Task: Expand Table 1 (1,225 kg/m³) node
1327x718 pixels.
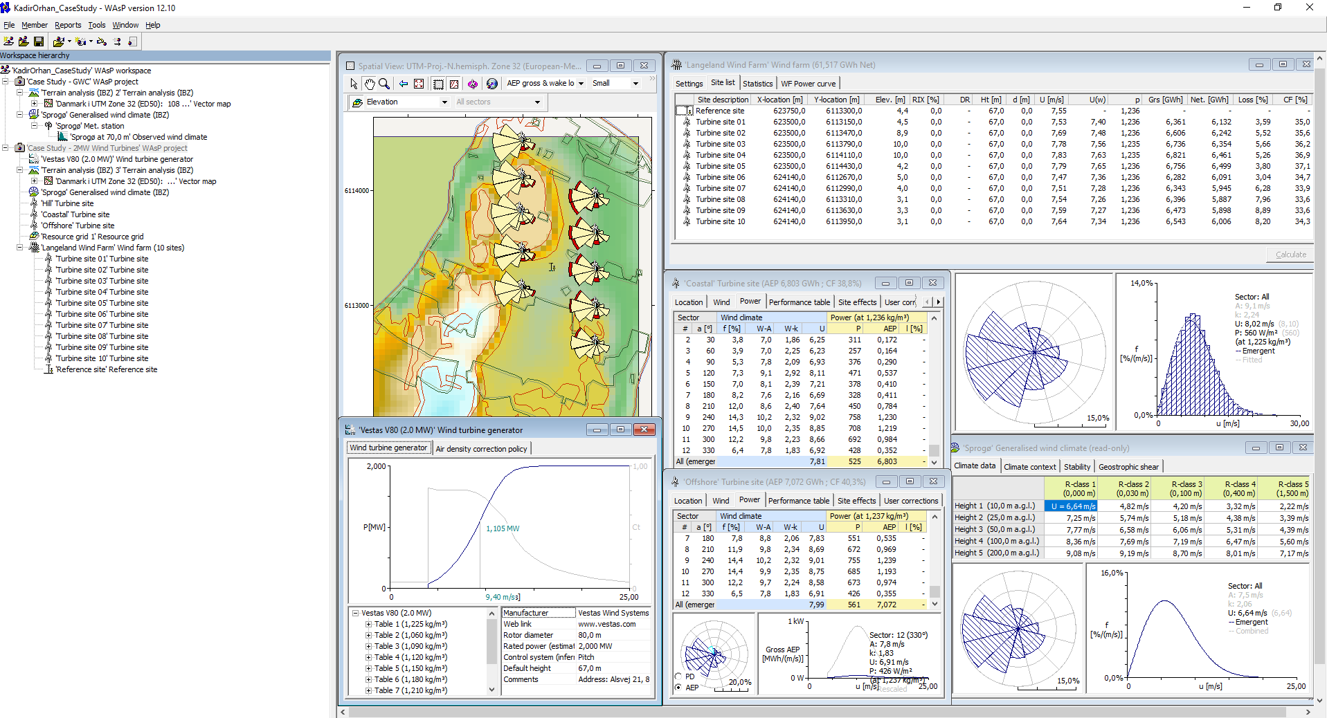Action: click(x=368, y=624)
